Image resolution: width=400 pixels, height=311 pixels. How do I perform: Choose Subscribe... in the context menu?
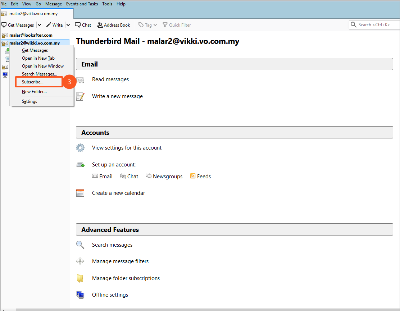coord(39,82)
